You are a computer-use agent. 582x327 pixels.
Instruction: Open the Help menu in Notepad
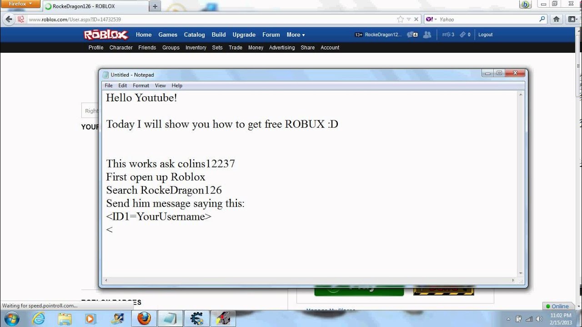coord(177,85)
